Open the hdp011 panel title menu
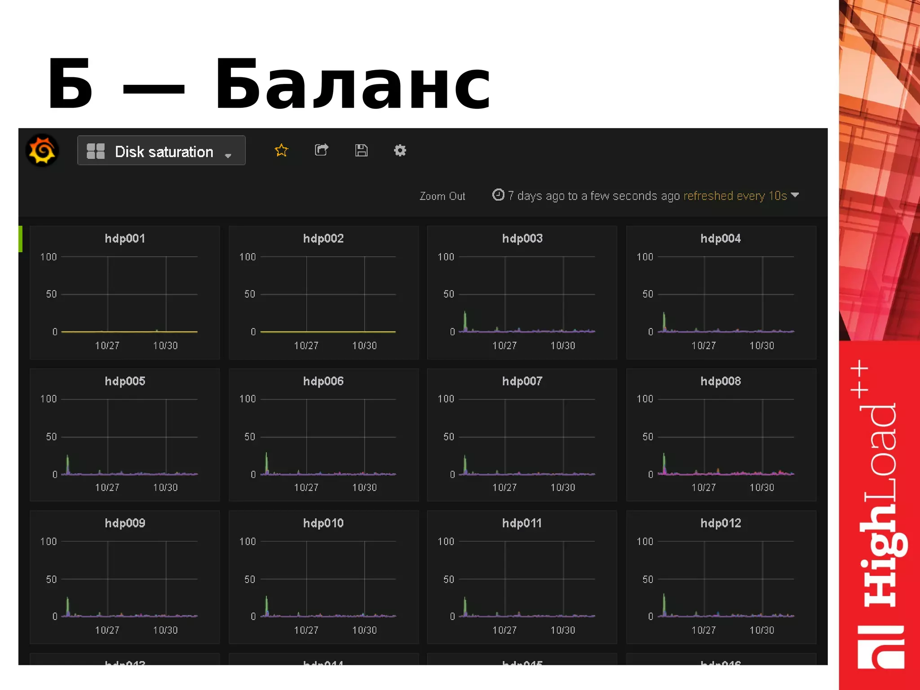Screen dimensions: 920x690 522,523
